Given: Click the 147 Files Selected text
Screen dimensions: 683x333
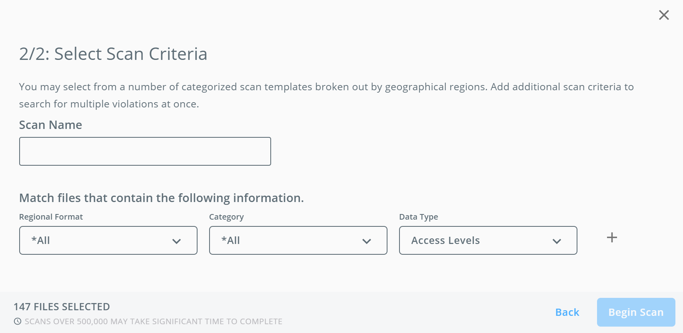Looking at the screenshot, I should point(62,307).
